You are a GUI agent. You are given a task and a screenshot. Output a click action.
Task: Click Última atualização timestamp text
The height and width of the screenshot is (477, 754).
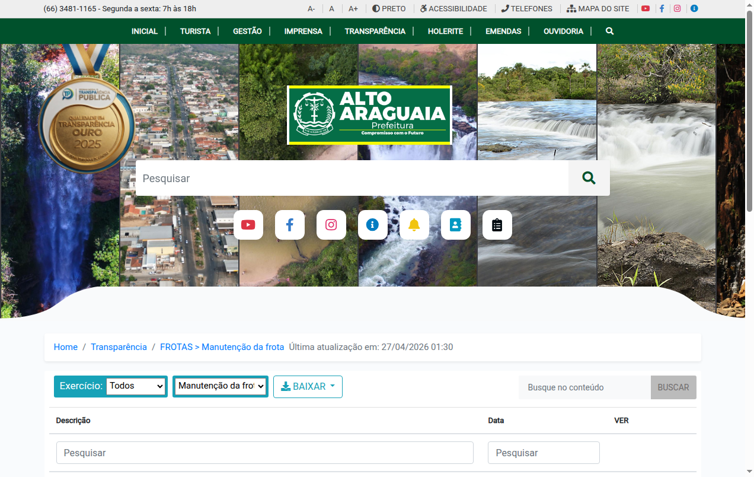tap(371, 347)
